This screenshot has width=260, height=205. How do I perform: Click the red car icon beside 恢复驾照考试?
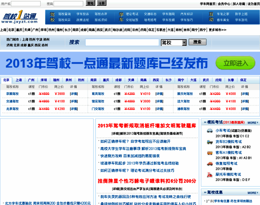(x=210, y=164)
